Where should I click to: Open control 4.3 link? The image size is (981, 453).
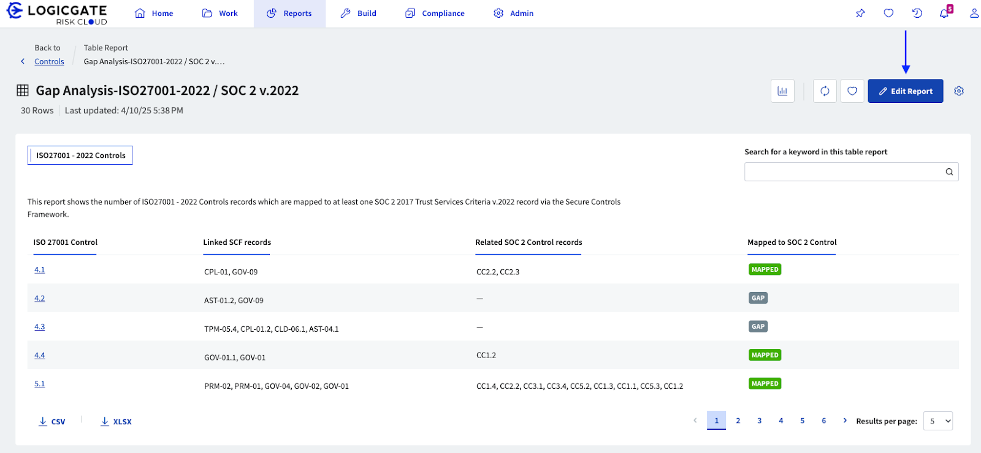click(39, 327)
